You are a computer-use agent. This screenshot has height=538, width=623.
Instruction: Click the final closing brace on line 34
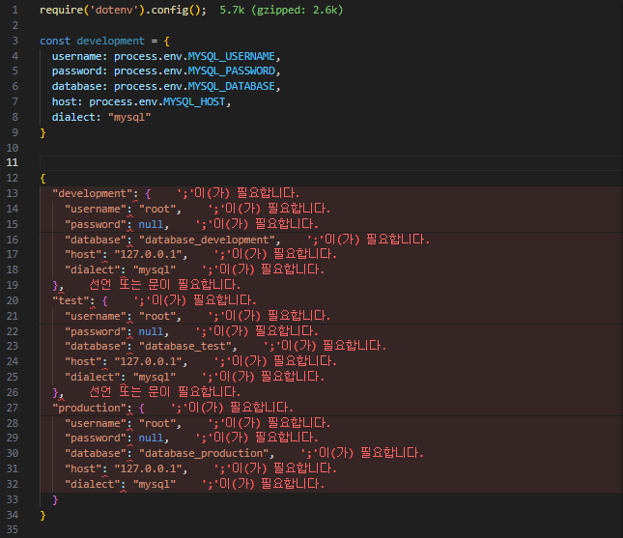pyautogui.click(x=42, y=516)
